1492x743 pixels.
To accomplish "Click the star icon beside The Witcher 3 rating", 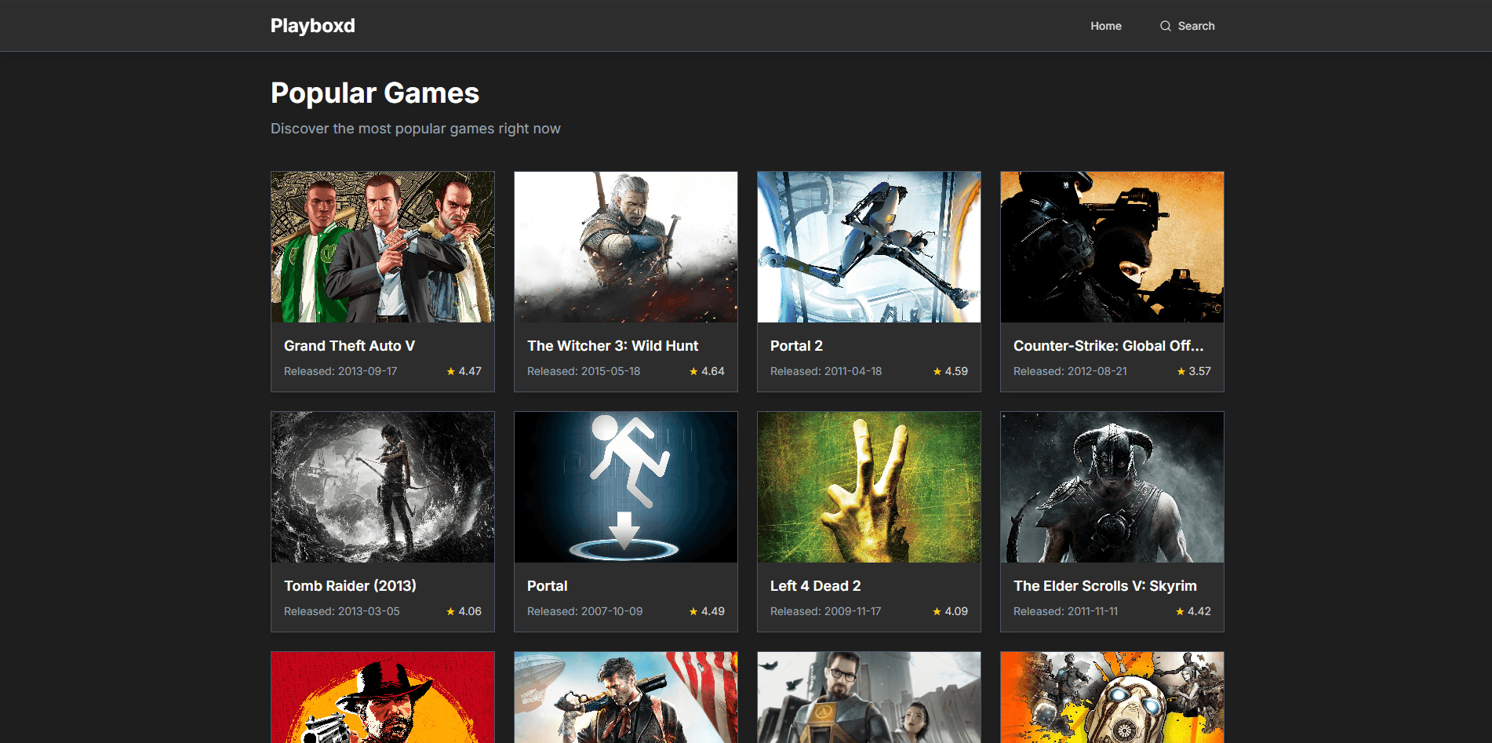I will pyautogui.click(x=693, y=370).
